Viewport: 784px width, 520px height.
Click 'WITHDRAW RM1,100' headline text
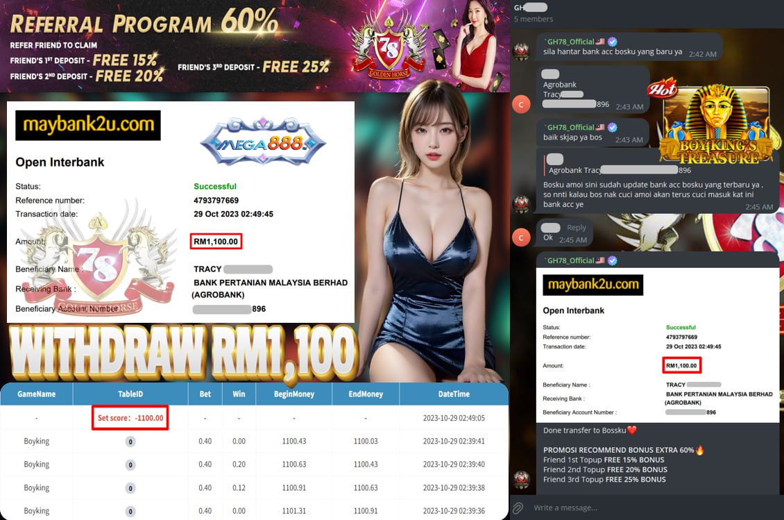point(184,353)
